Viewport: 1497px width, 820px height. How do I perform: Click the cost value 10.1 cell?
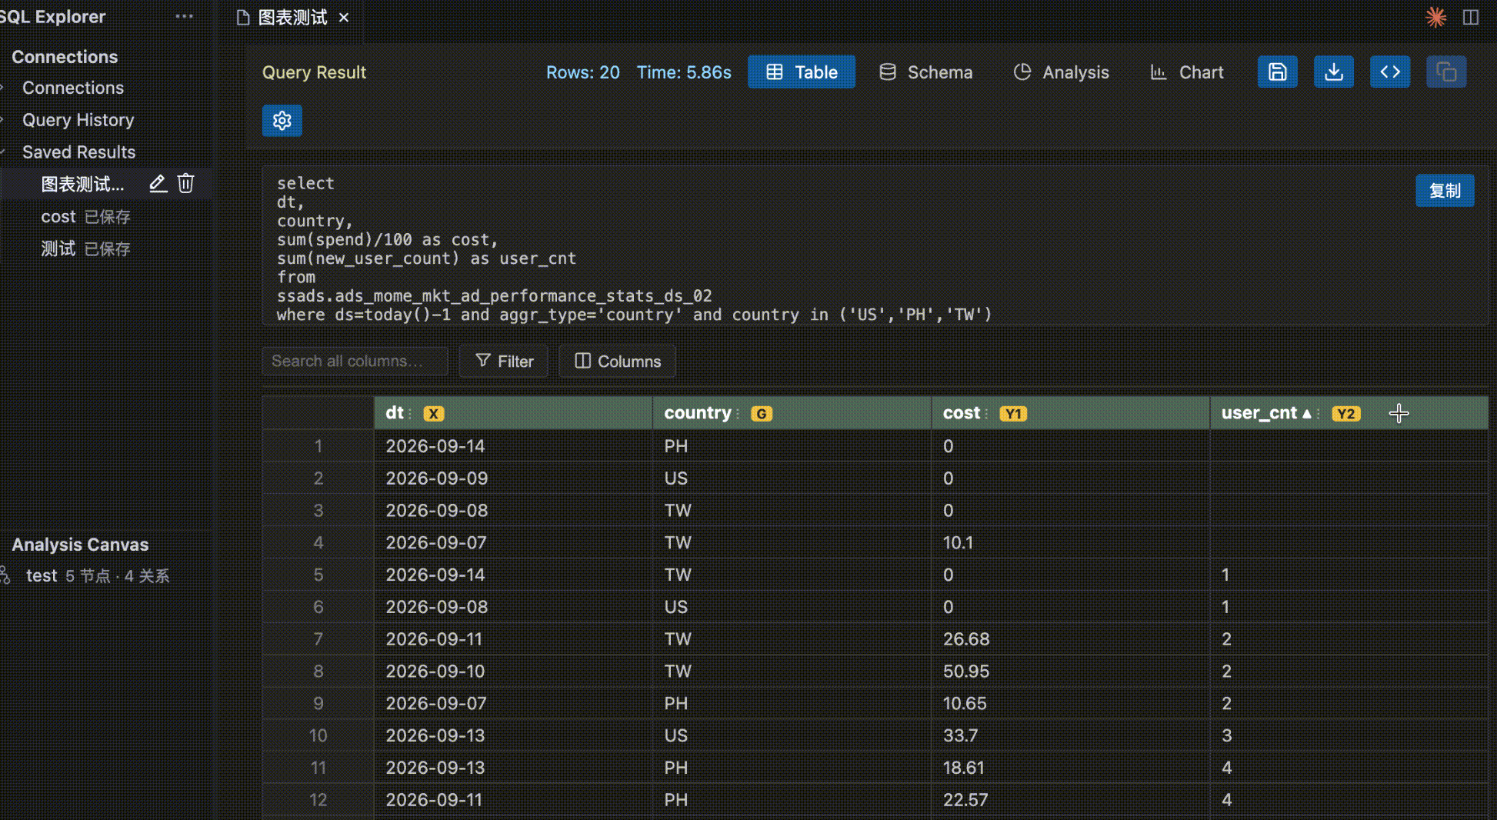(1070, 543)
